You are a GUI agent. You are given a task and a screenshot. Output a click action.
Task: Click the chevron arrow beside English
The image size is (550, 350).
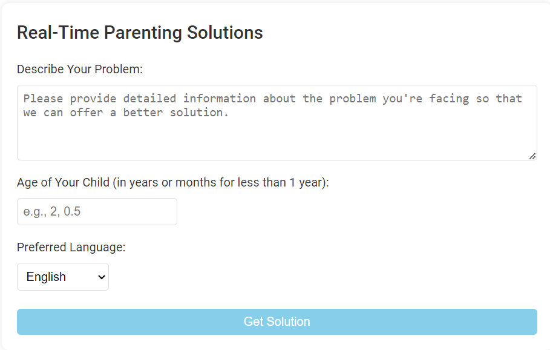(100, 277)
